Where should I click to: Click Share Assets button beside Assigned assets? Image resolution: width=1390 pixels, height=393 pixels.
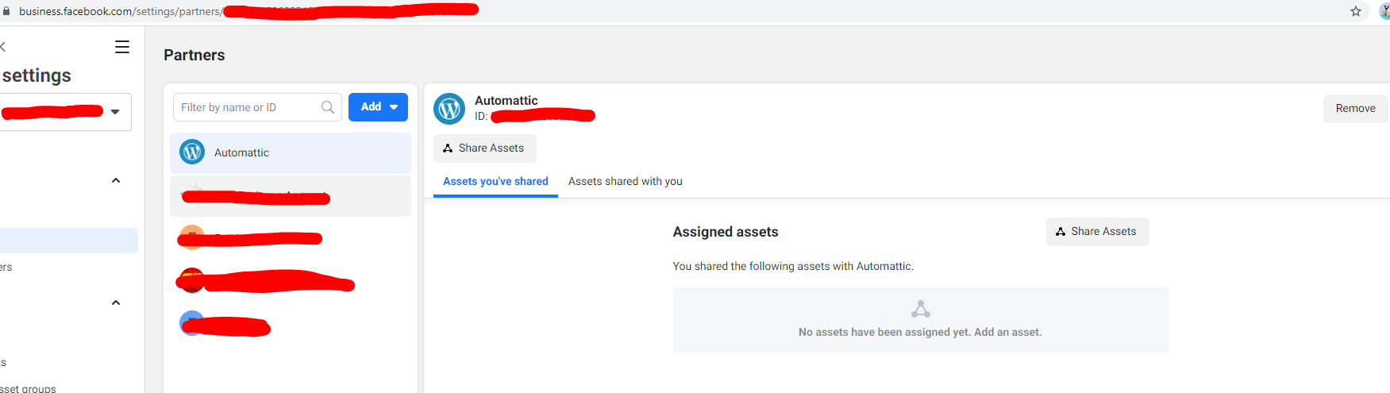pos(1097,232)
